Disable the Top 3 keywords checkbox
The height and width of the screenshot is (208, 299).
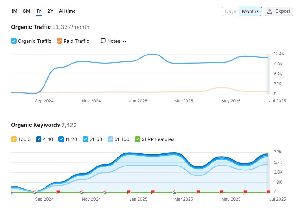point(14,139)
